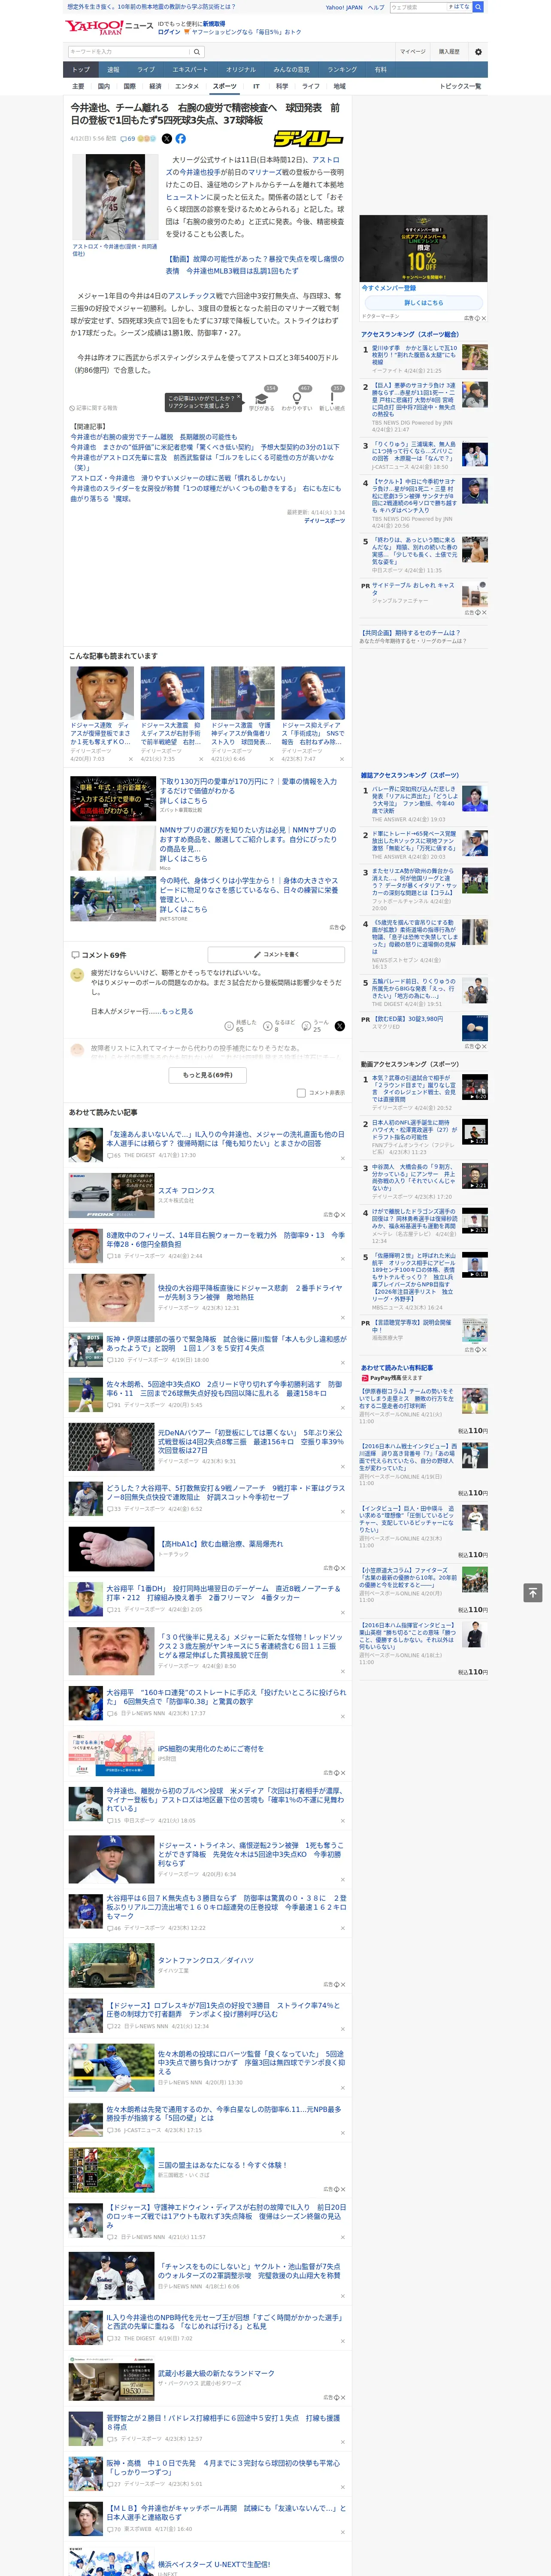Click the キーワードを入力 search field
551x2576 pixels.
[128, 52]
